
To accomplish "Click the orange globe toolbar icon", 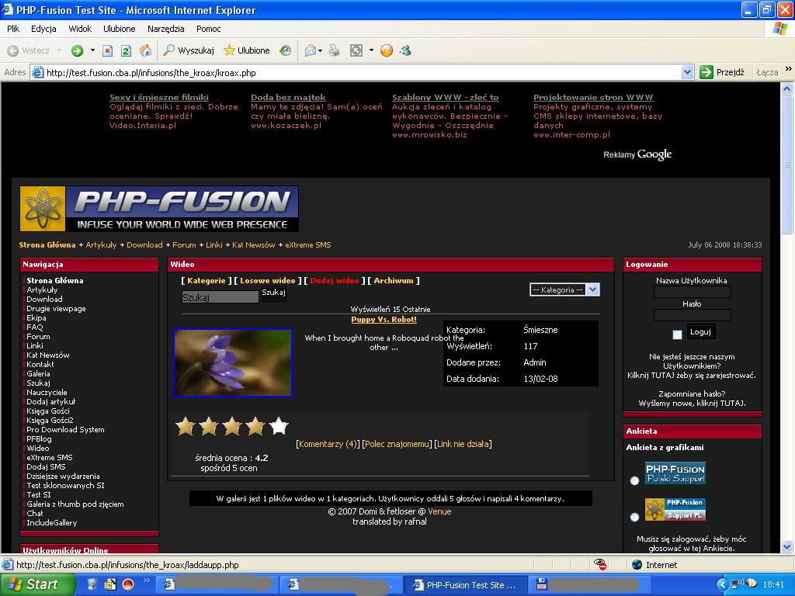I will pyautogui.click(x=387, y=50).
